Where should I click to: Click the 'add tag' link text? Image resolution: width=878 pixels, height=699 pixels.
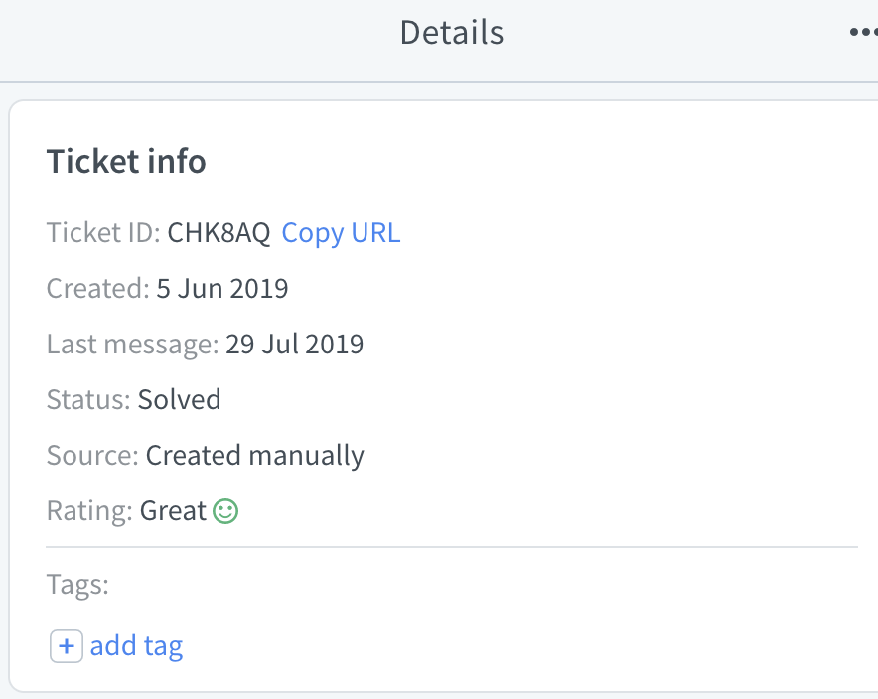pos(137,647)
